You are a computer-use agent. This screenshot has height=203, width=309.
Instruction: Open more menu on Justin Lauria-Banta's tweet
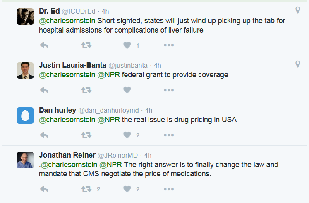168,90
